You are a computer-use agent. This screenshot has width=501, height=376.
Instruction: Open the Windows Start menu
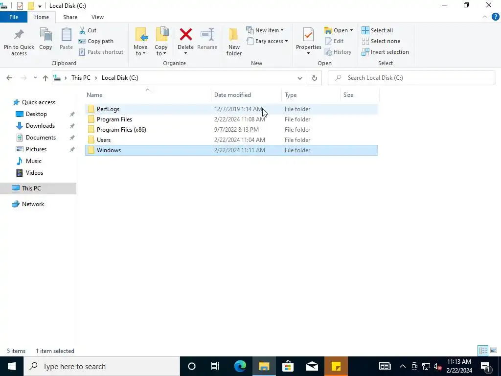12,366
